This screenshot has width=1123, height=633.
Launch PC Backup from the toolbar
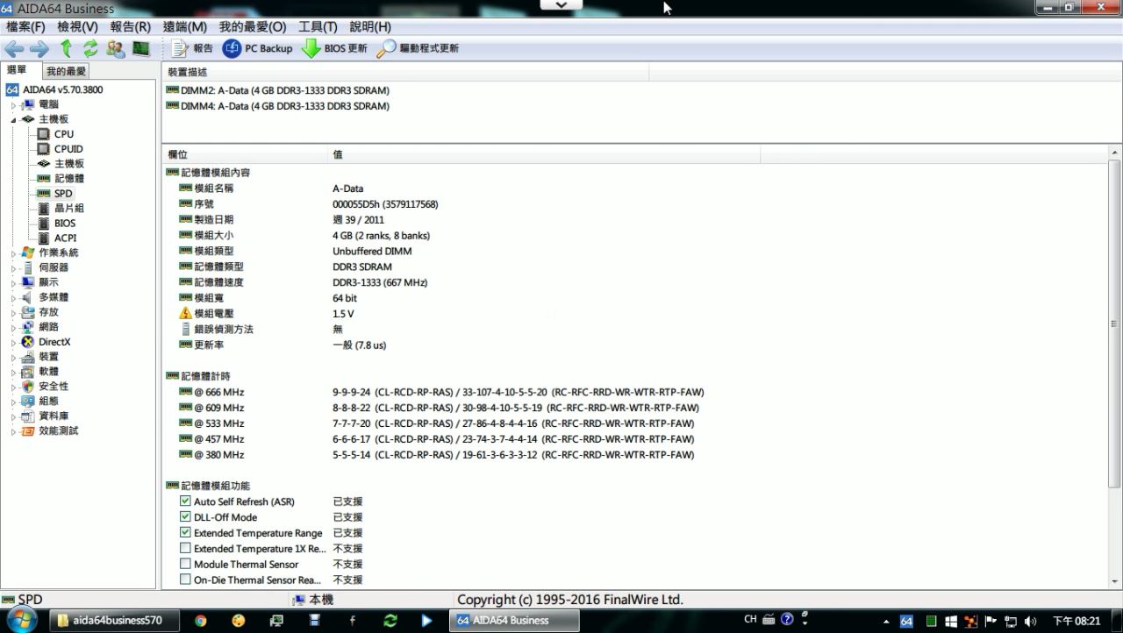[258, 49]
